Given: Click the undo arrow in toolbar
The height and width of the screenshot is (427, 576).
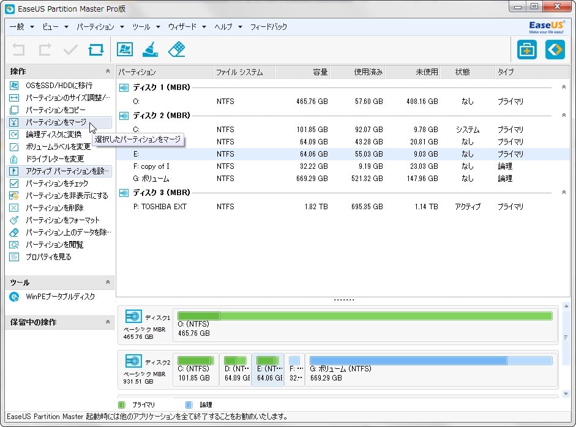Looking at the screenshot, I should [x=19, y=50].
